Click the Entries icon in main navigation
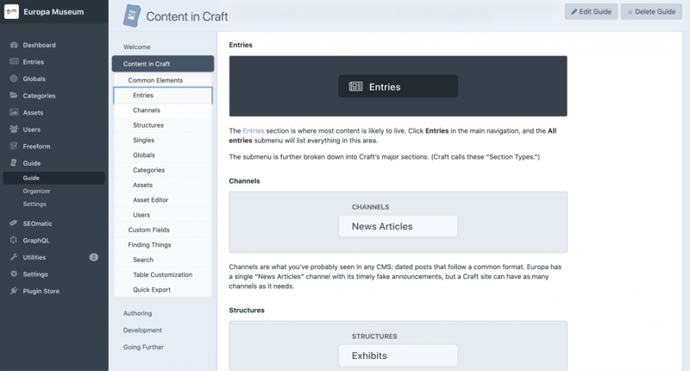This screenshot has height=371, width=690. [x=14, y=62]
